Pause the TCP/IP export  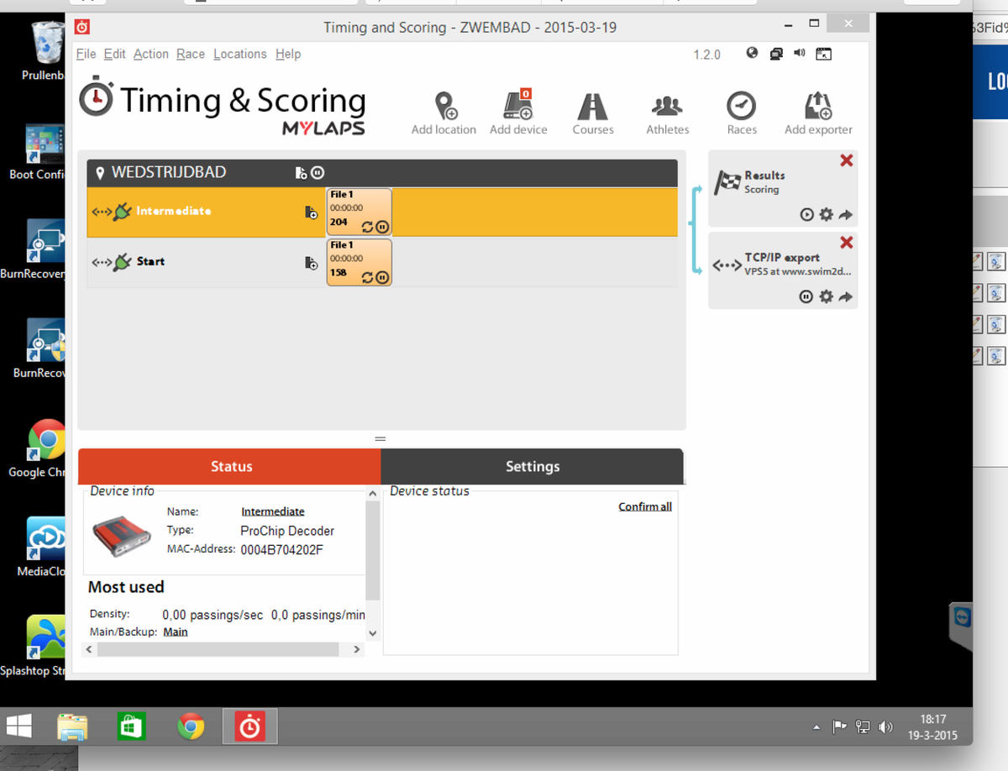tap(806, 296)
